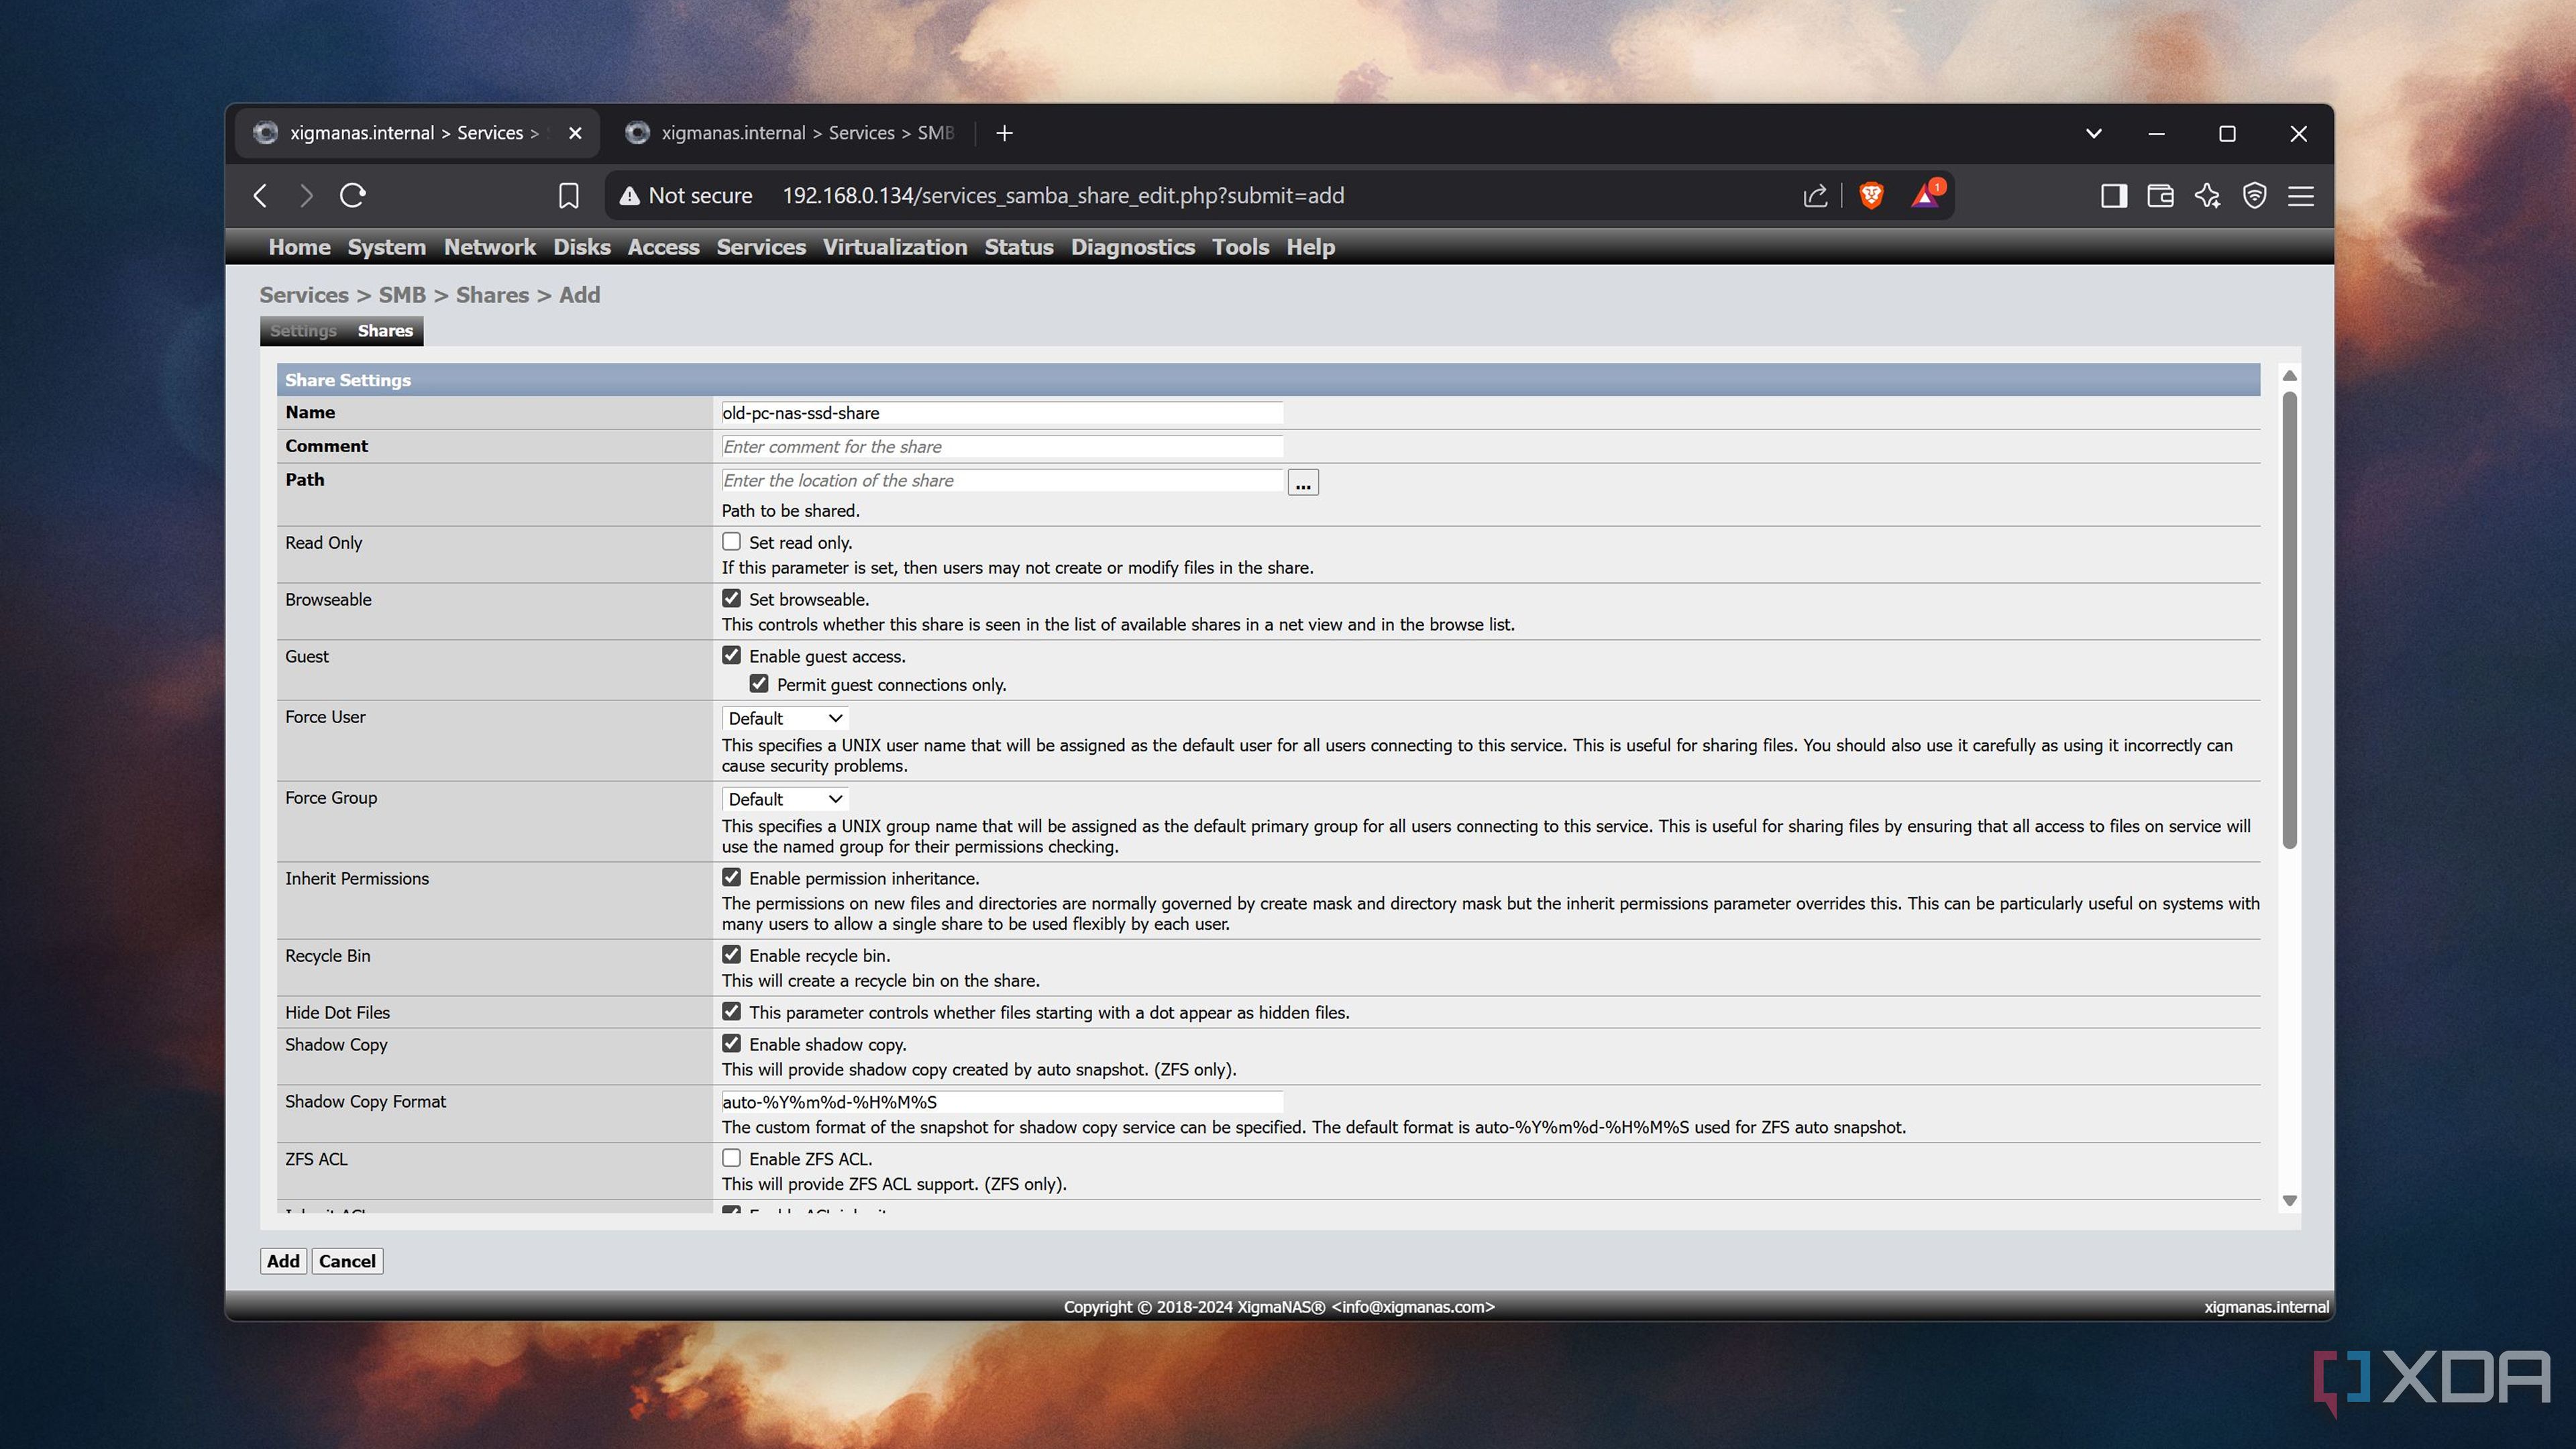Viewport: 2576px width, 1449px height.
Task: Toggle the Enable shadow copy checkbox
Action: (732, 1043)
